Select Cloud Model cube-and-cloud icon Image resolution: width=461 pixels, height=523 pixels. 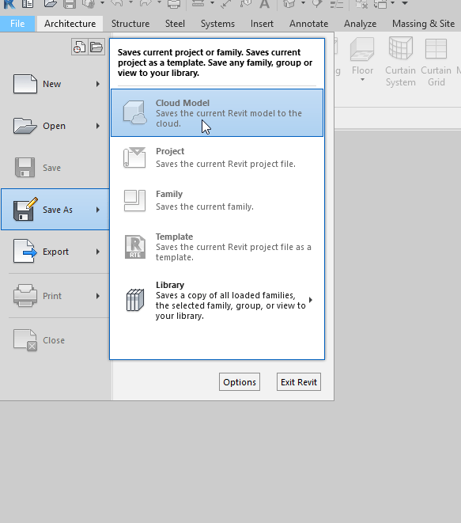click(x=134, y=112)
